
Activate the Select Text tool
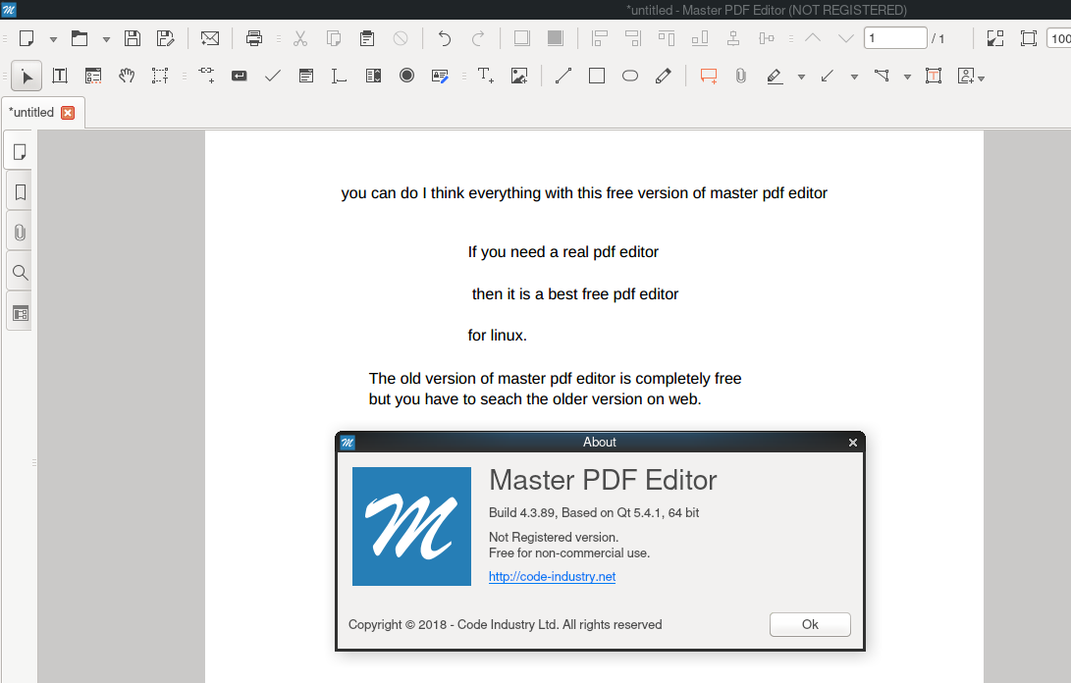pos(160,76)
